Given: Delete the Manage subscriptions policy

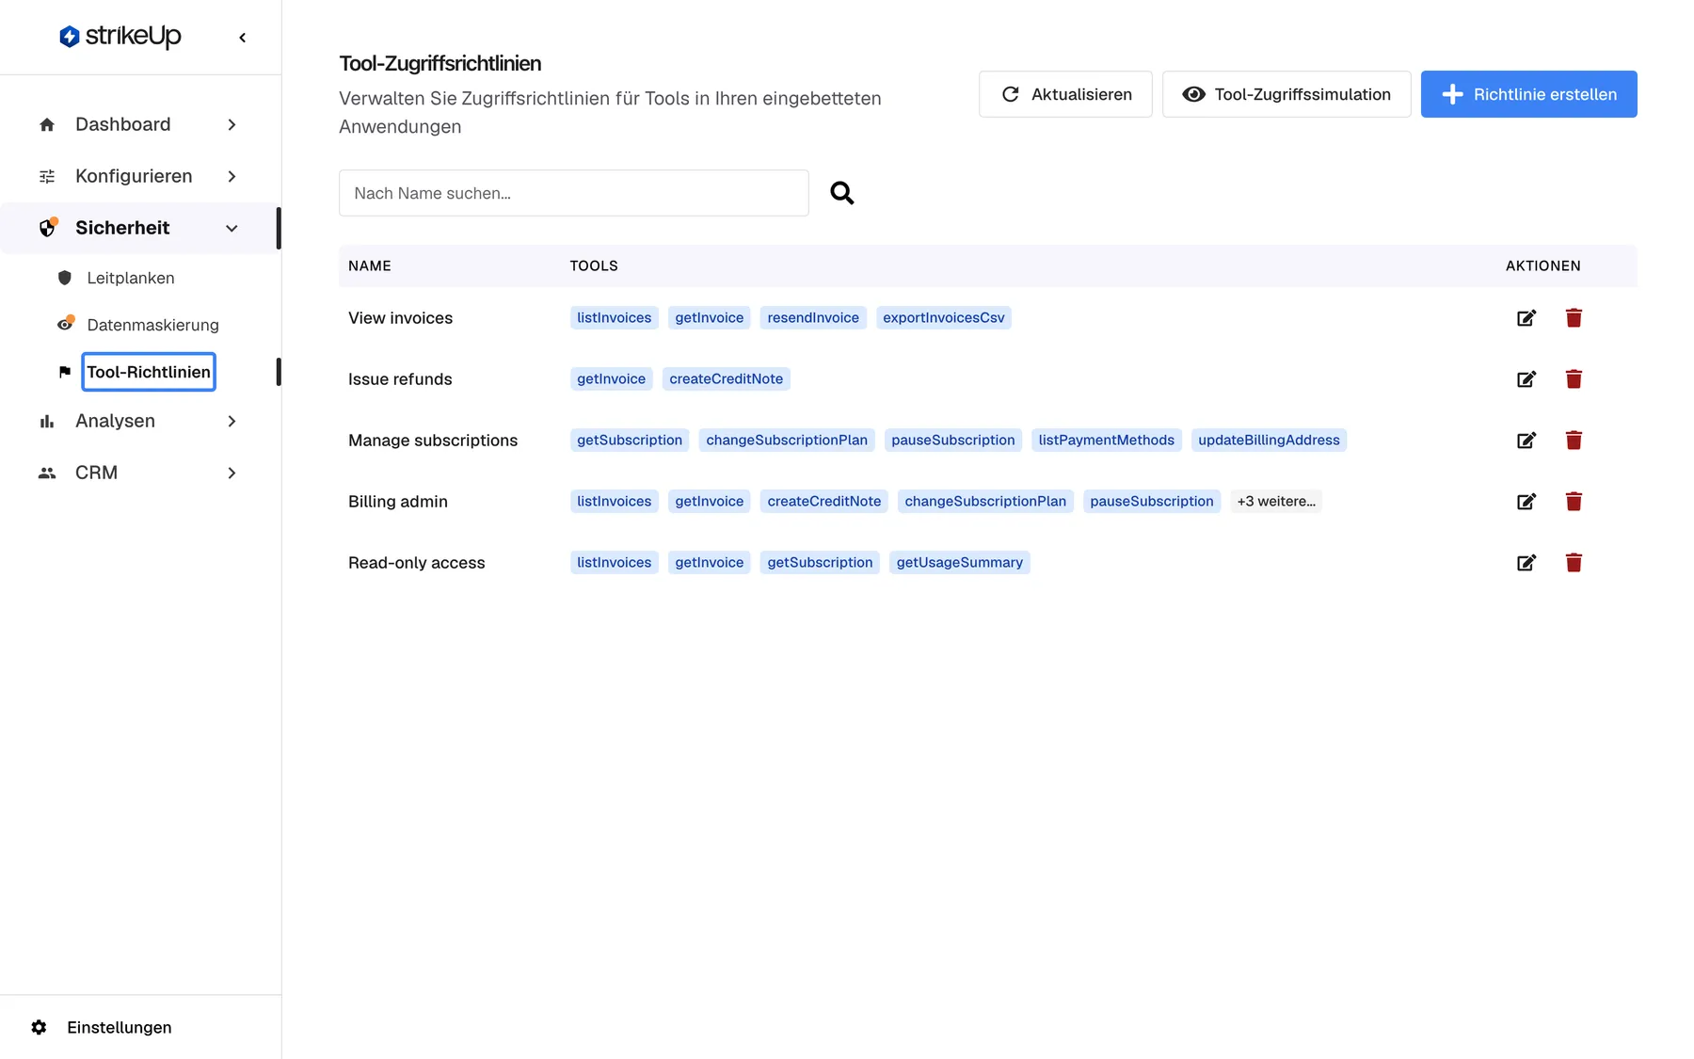Looking at the screenshot, I should click(1574, 441).
